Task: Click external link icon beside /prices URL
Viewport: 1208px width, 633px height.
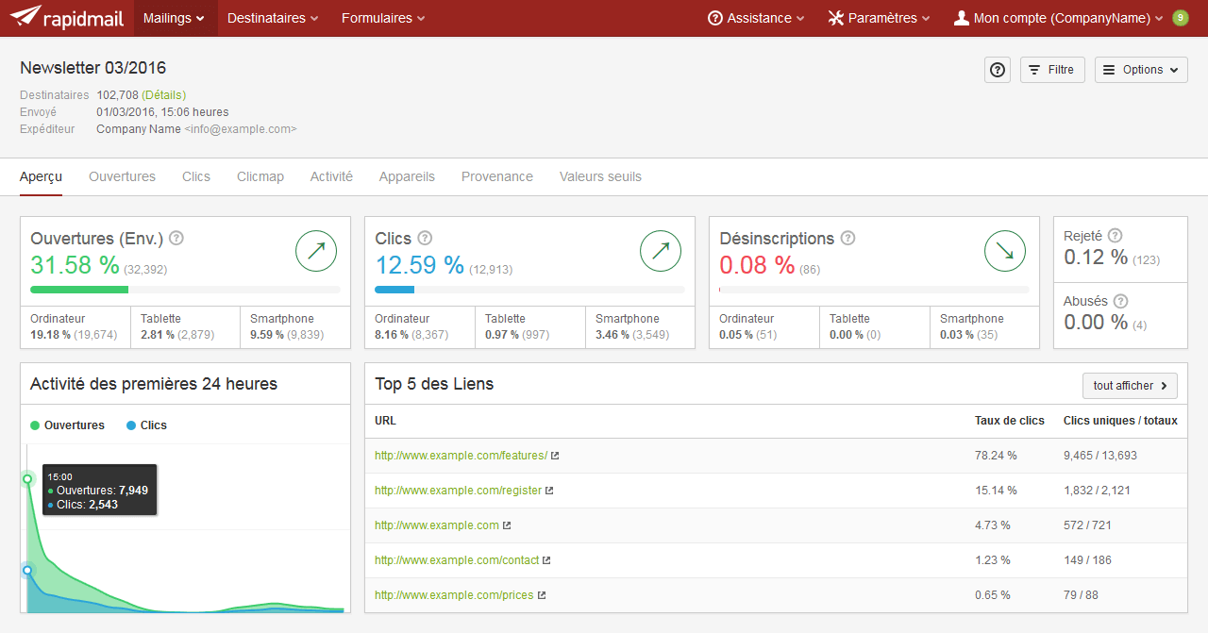Action: [x=541, y=595]
